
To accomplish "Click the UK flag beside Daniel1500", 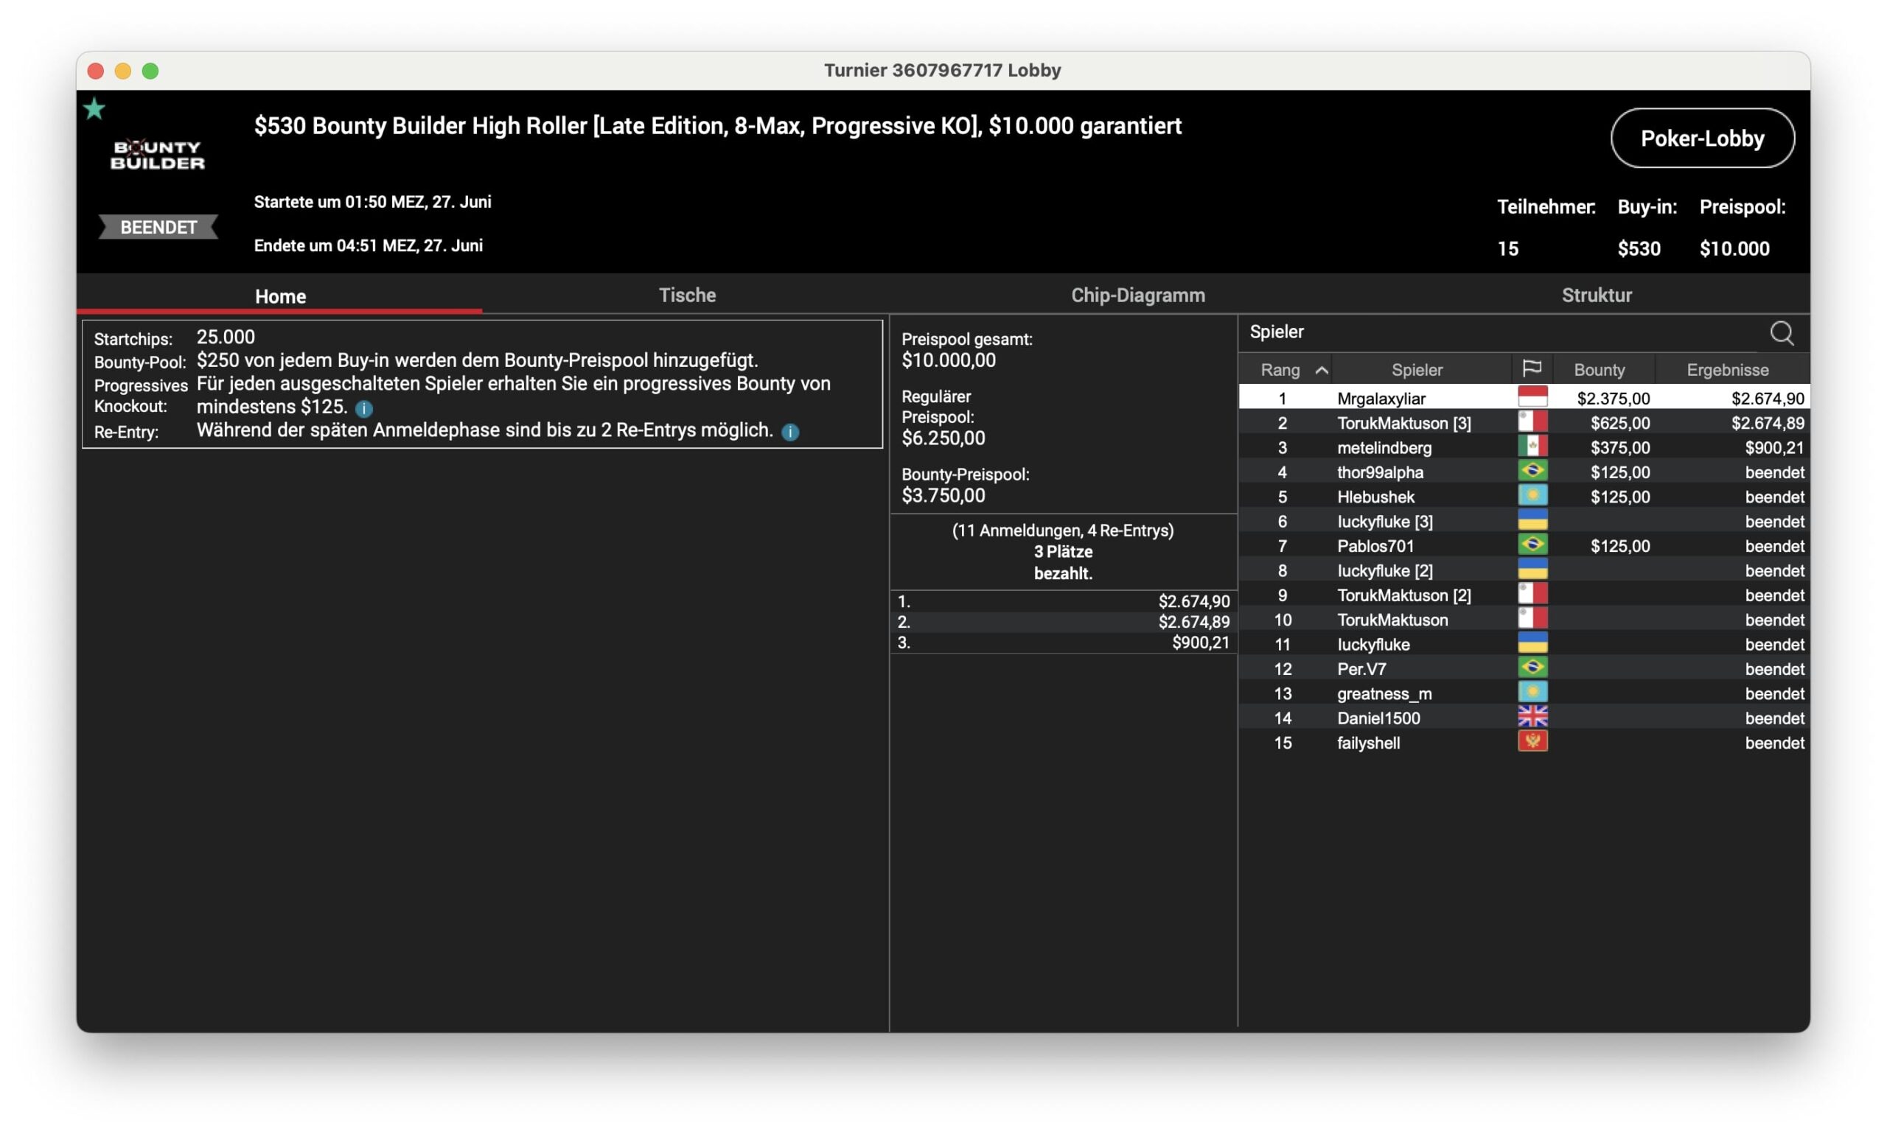I will [1532, 717].
